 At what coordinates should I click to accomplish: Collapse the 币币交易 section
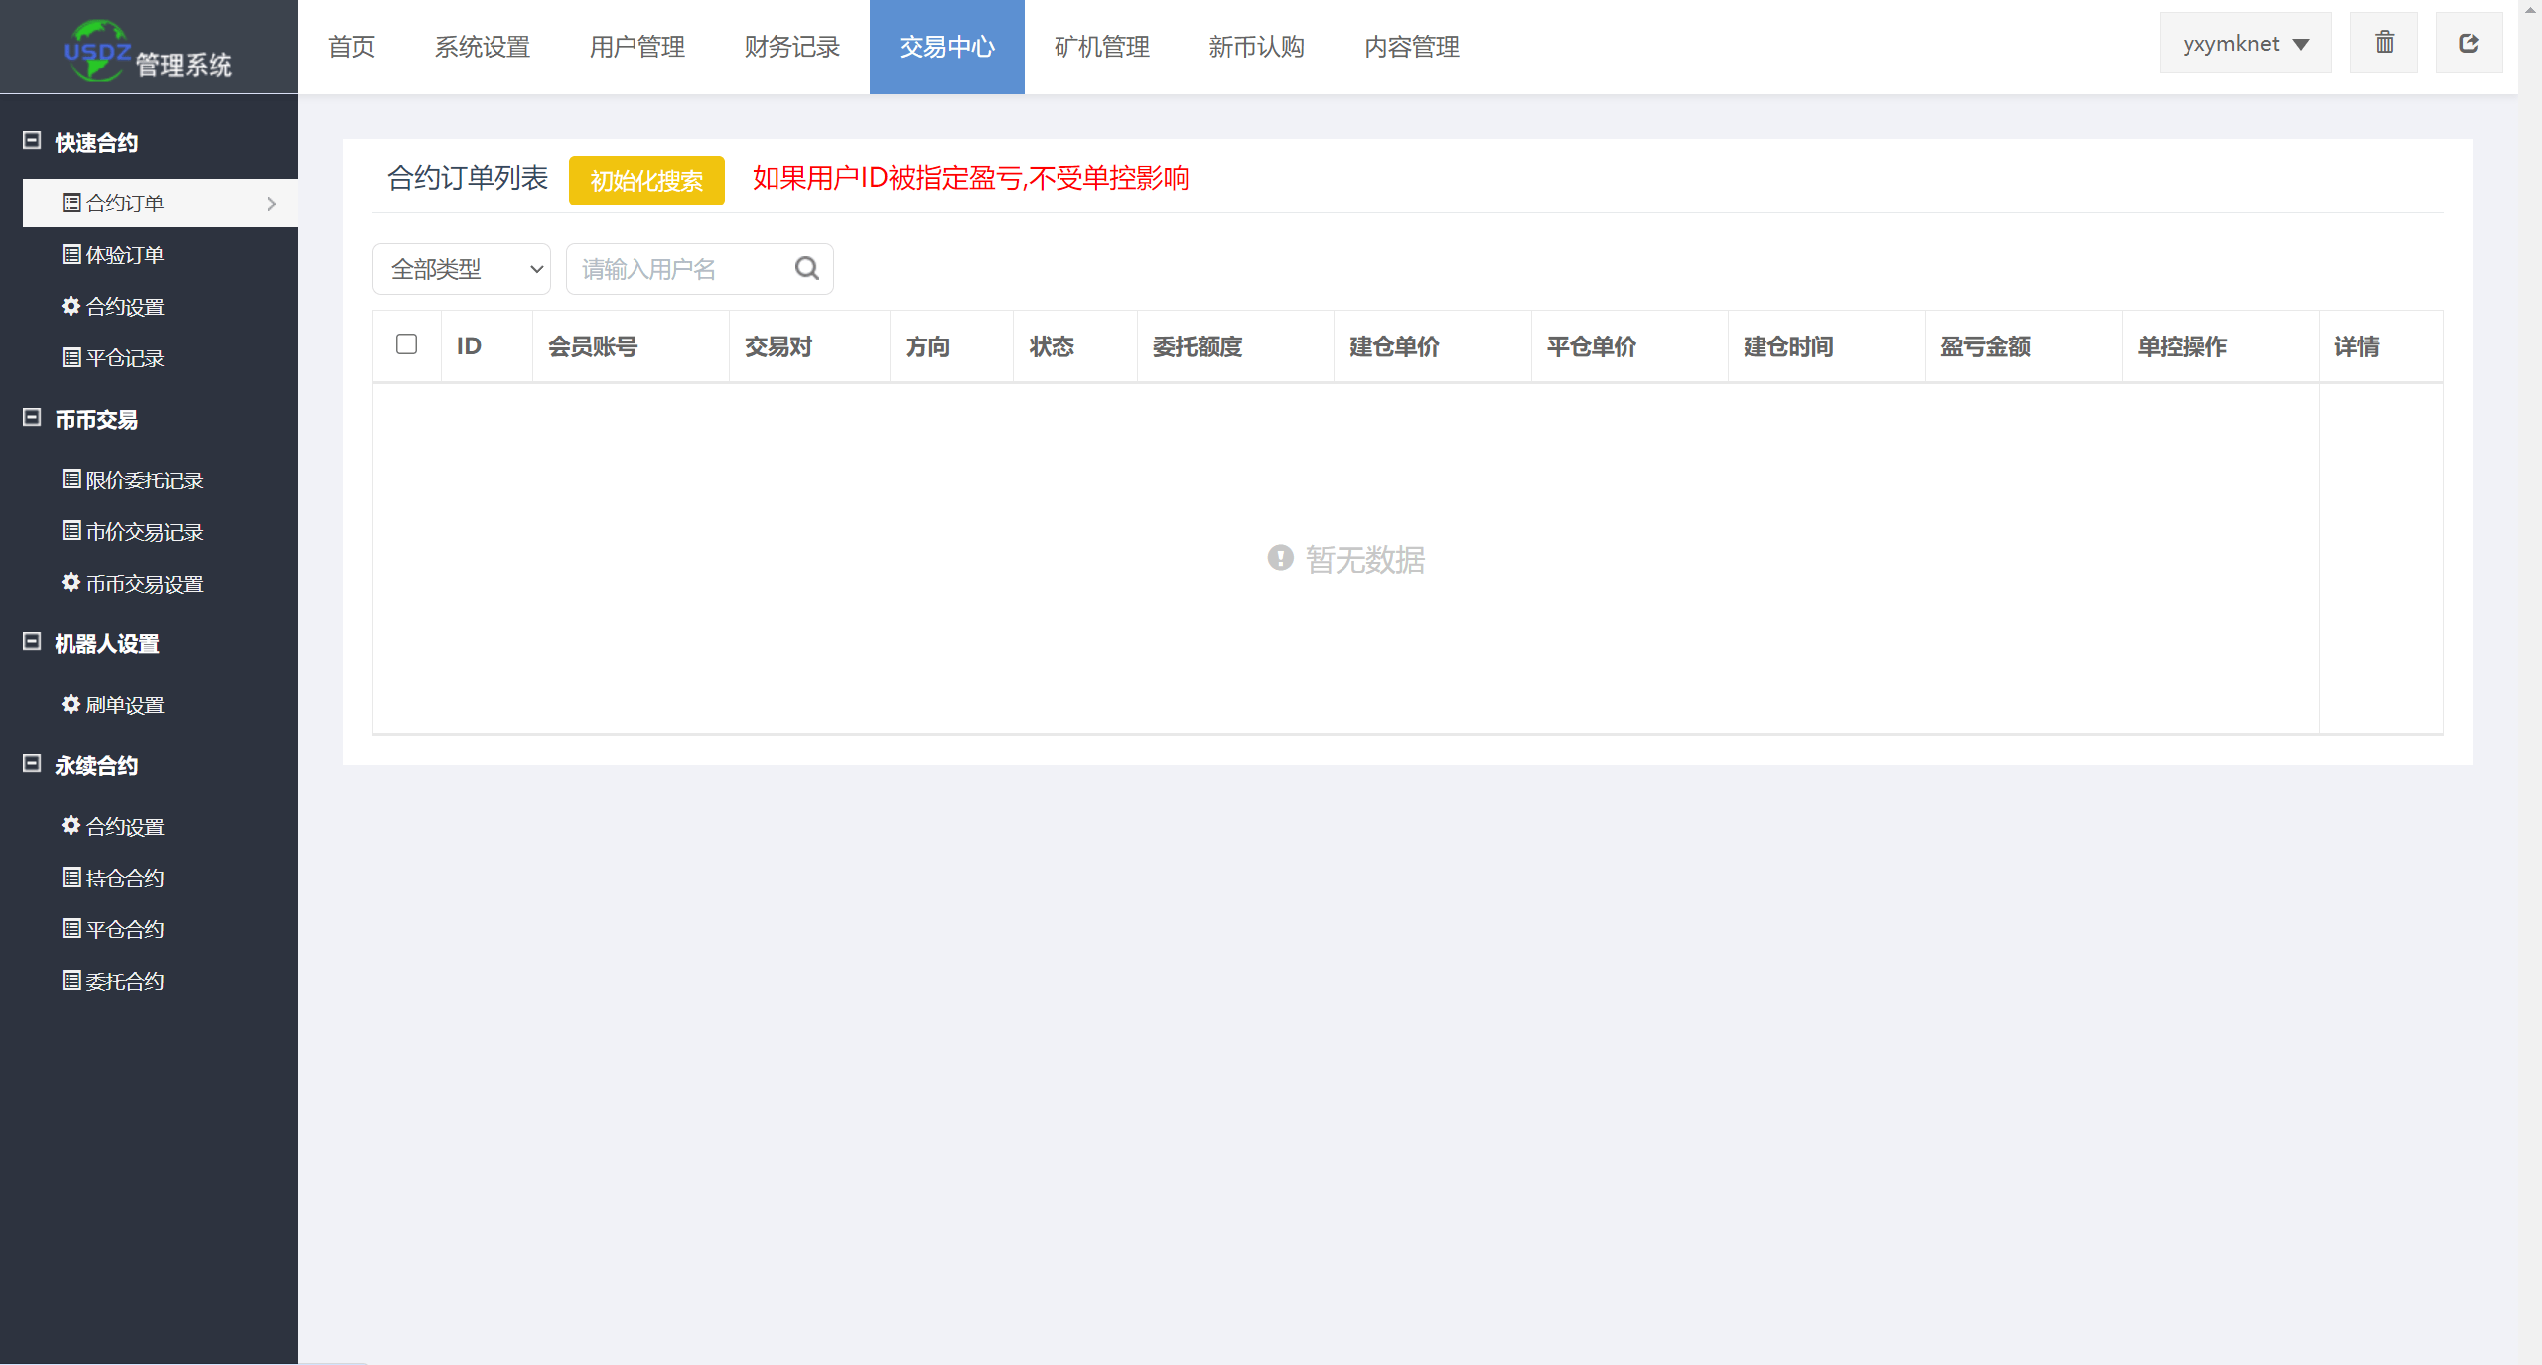tap(32, 418)
